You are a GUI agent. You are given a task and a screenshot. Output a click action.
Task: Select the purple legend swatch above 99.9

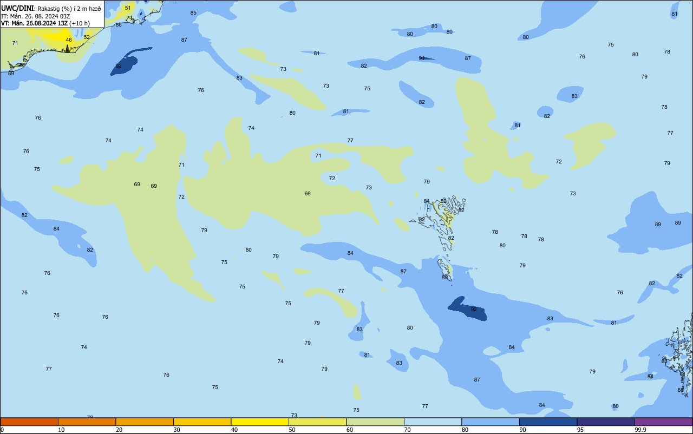click(663, 422)
